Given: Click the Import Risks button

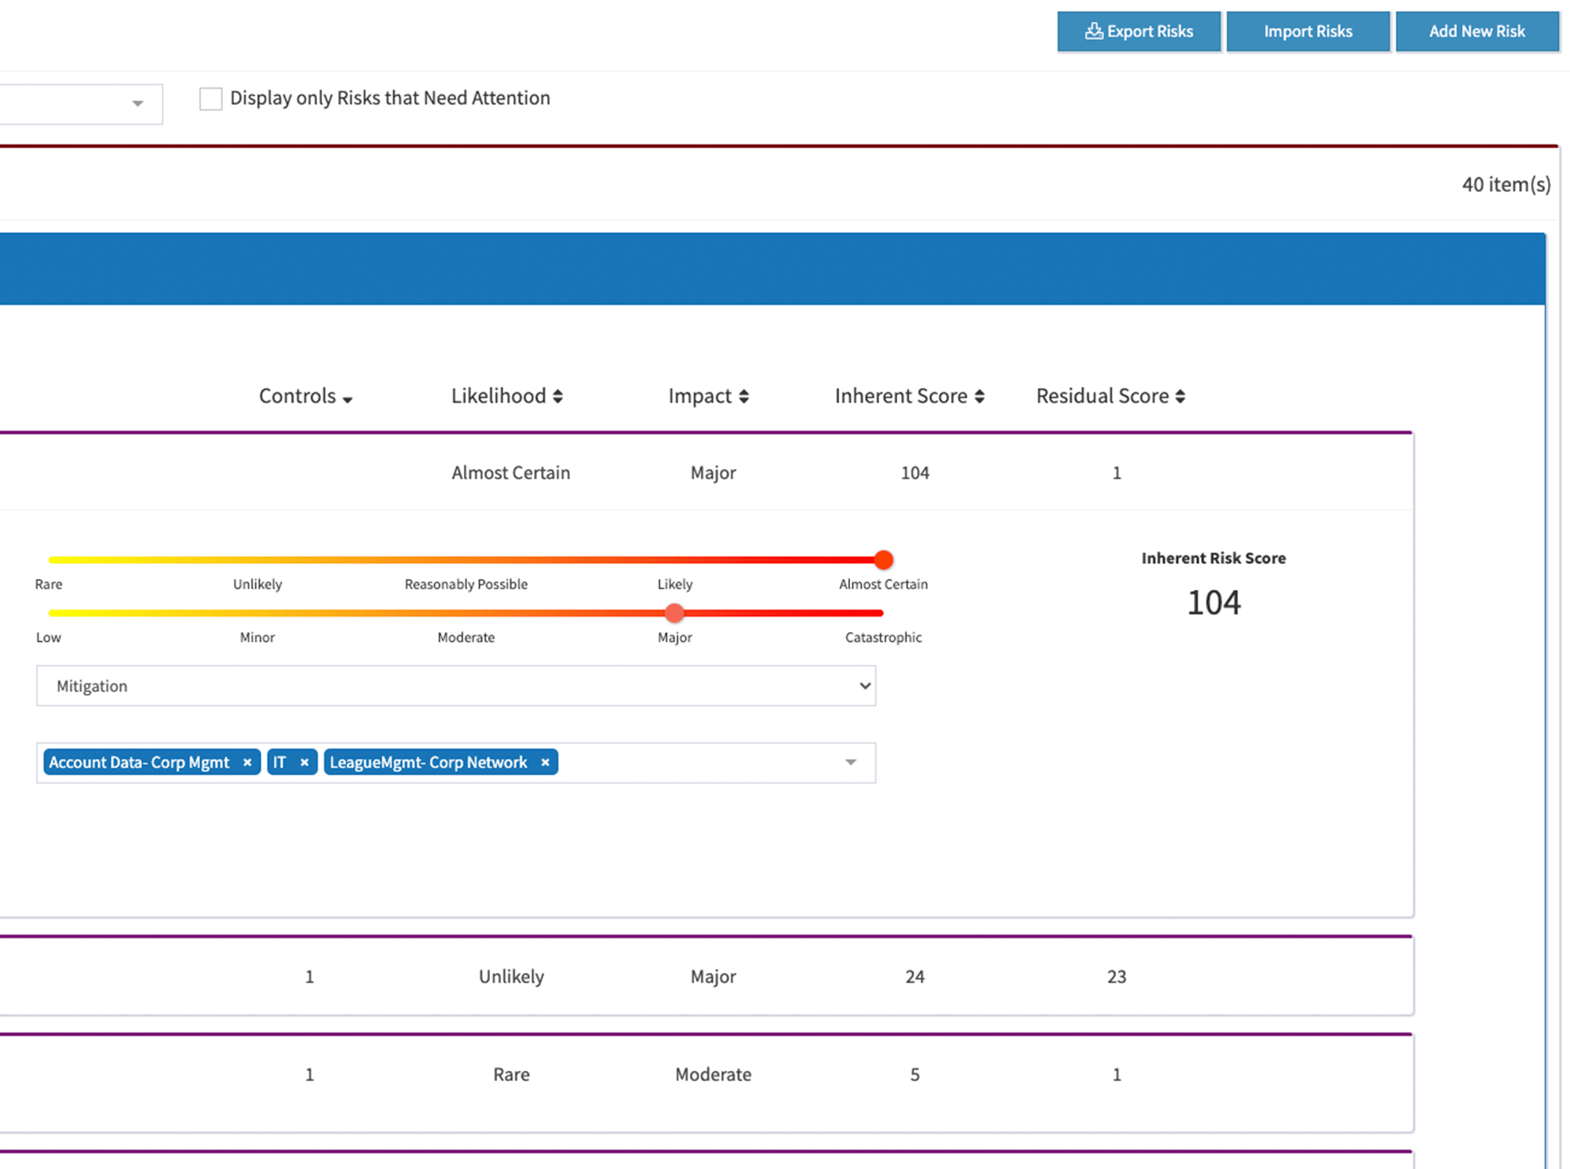Looking at the screenshot, I should coord(1308,31).
